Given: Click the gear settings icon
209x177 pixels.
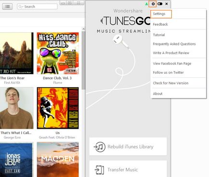Looking at the screenshot, I should pos(153,4).
